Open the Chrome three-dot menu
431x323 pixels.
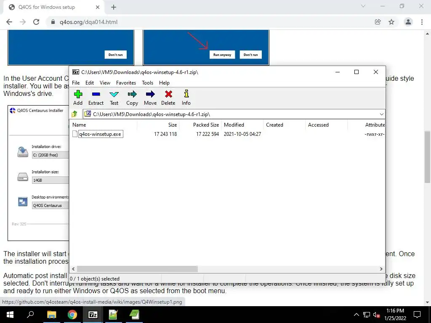pos(422,22)
